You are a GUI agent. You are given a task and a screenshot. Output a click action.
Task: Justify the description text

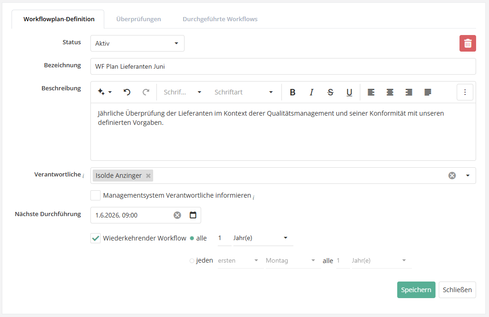428,92
